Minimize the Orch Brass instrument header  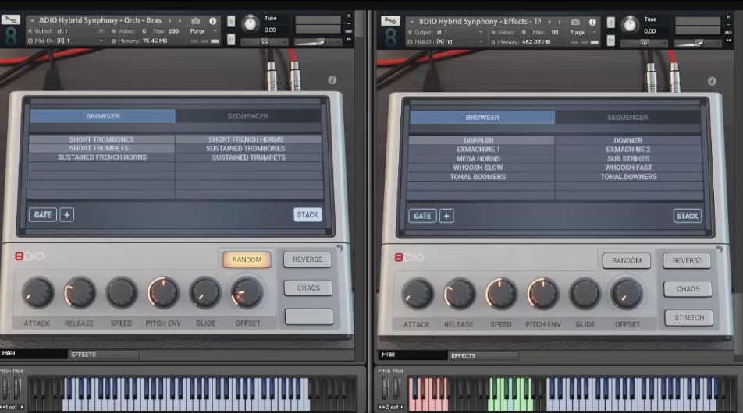click(x=349, y=23)
